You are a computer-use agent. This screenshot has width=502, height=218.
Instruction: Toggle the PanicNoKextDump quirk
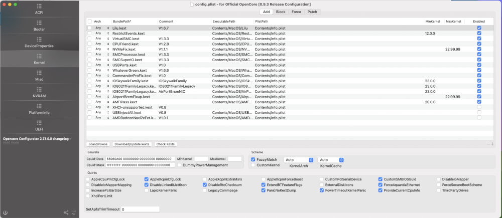pos(264,190)
